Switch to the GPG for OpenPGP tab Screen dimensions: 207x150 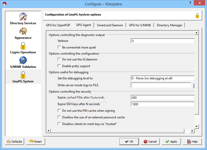[58, 25]
